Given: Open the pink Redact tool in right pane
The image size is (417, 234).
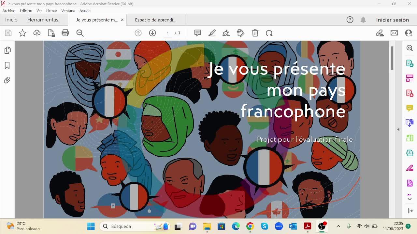Looking at the screenshot, I should click(410, 168).
